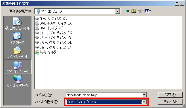This screenshot has width=186, height=108.
Task: Select マイ コンピュータ in the places bar
Action: pos(18,67)
